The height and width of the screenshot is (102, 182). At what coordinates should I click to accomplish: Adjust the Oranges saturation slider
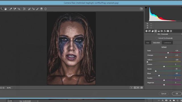coord(166,57)
